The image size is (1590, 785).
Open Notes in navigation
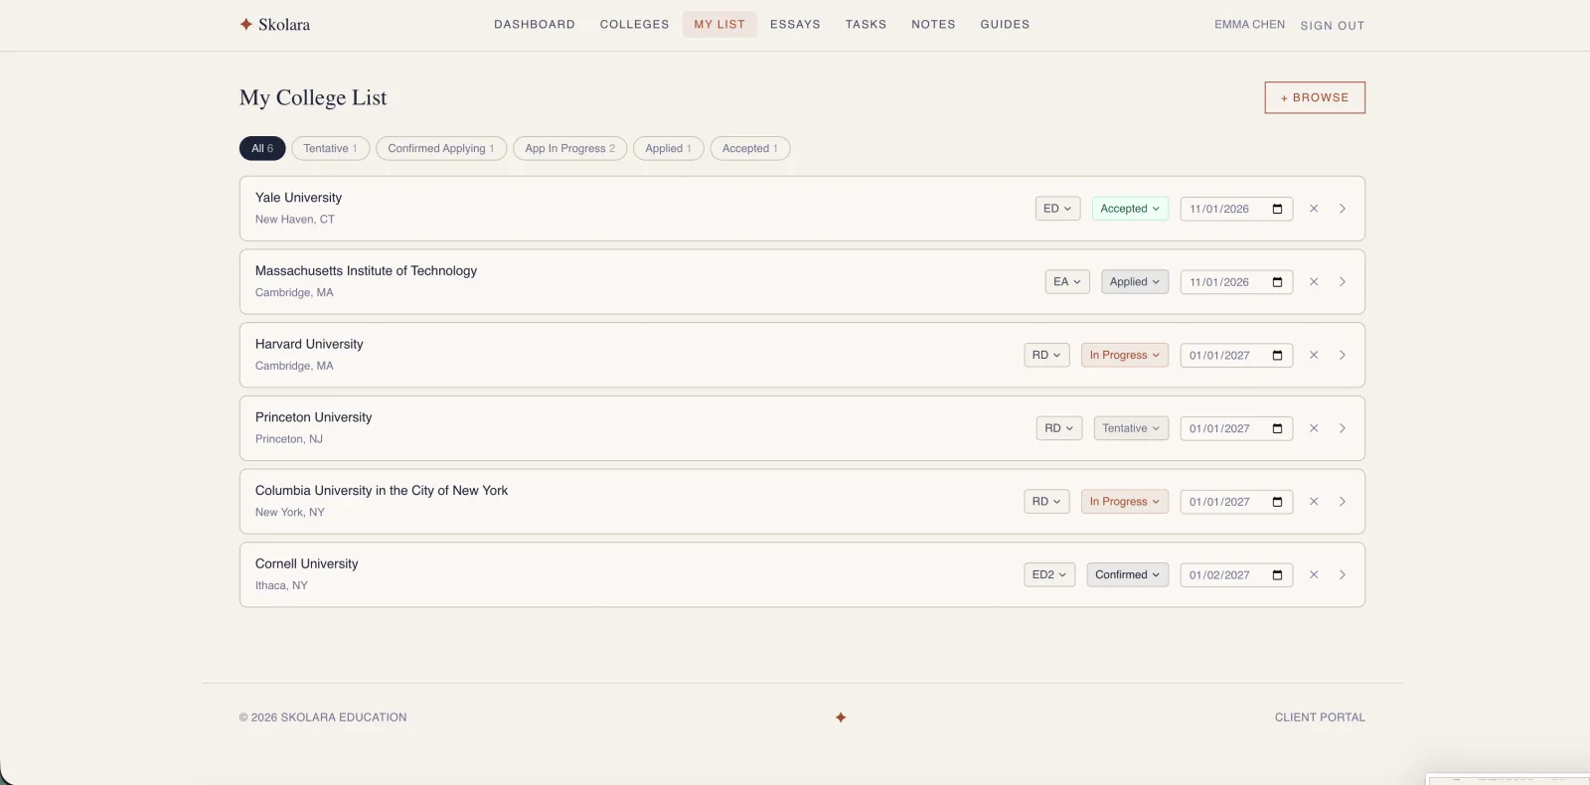[933, 24]
